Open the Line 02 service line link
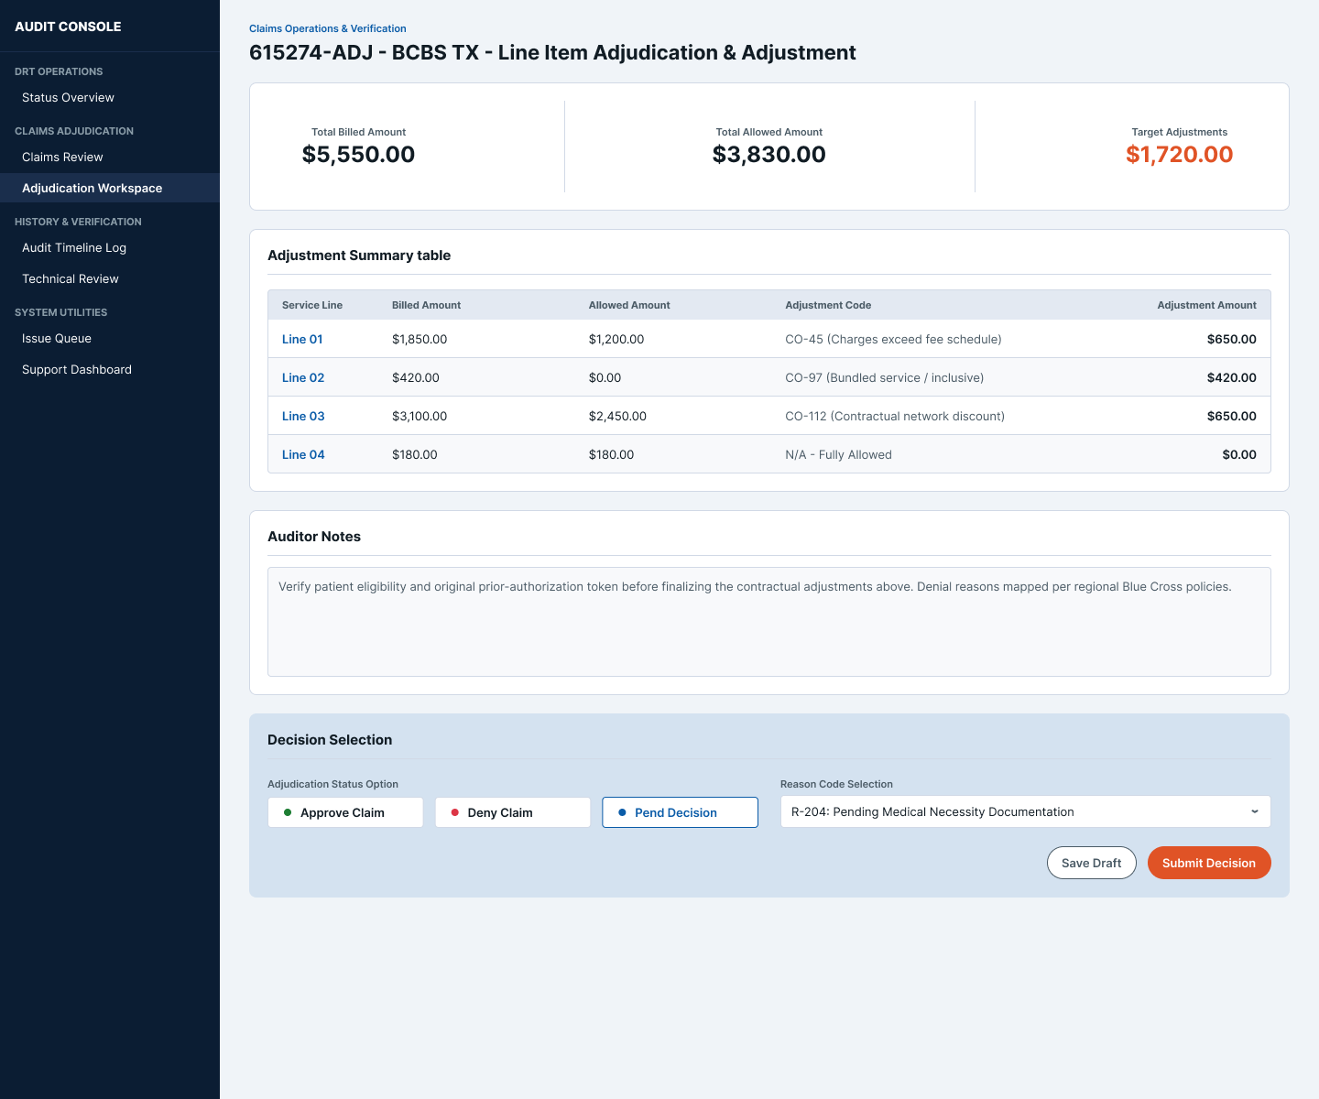This screenshot has width=1319, height=1099. click(303, 377)
